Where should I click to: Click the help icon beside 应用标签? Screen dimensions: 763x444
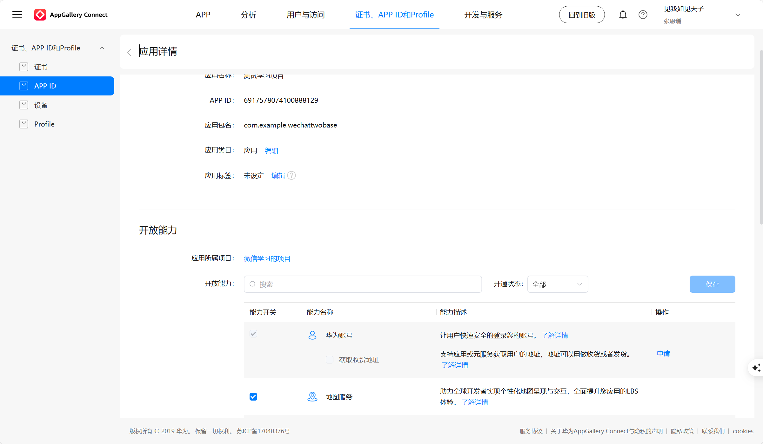tap(291, 175)
